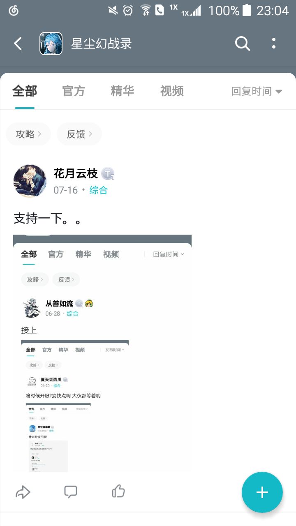Open the three-dot overflow menu

tap(274, 43)
